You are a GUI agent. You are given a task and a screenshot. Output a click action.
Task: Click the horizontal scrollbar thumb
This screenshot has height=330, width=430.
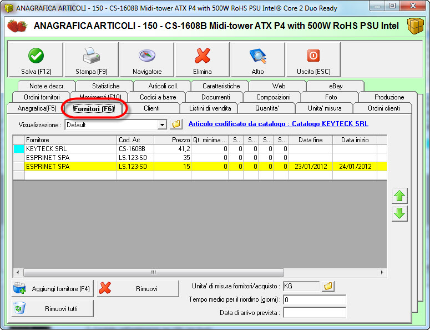(x=154, y=272)
